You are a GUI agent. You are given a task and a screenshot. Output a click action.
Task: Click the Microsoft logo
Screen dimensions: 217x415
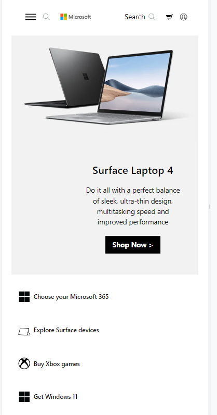pyautogui.click(x=75, y=17)
